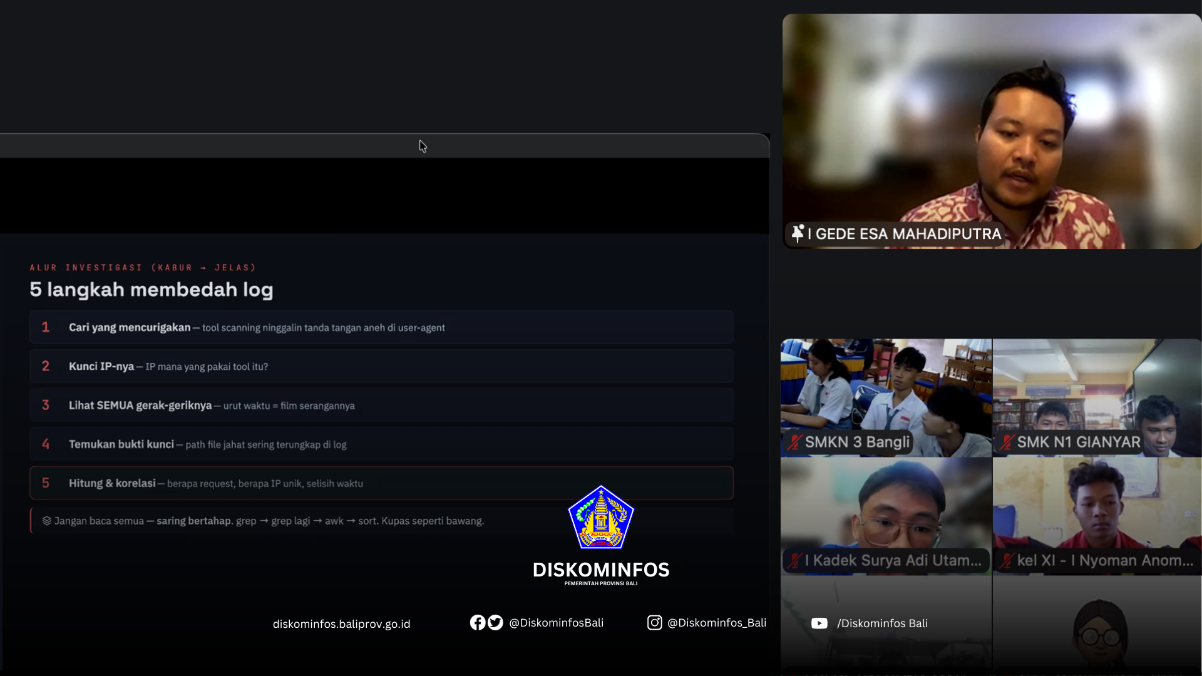The image size is (1202, 676).
Task: Click muted mic icon on I Kadek Surya tile
Action: pos(794,561)
